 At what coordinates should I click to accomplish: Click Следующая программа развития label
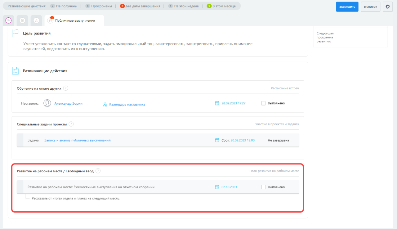click(x=325, y=37)
